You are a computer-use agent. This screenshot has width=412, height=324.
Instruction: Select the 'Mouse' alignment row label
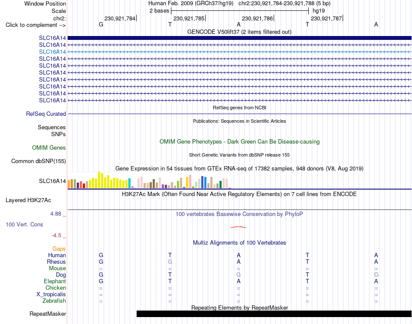(57, 268)
